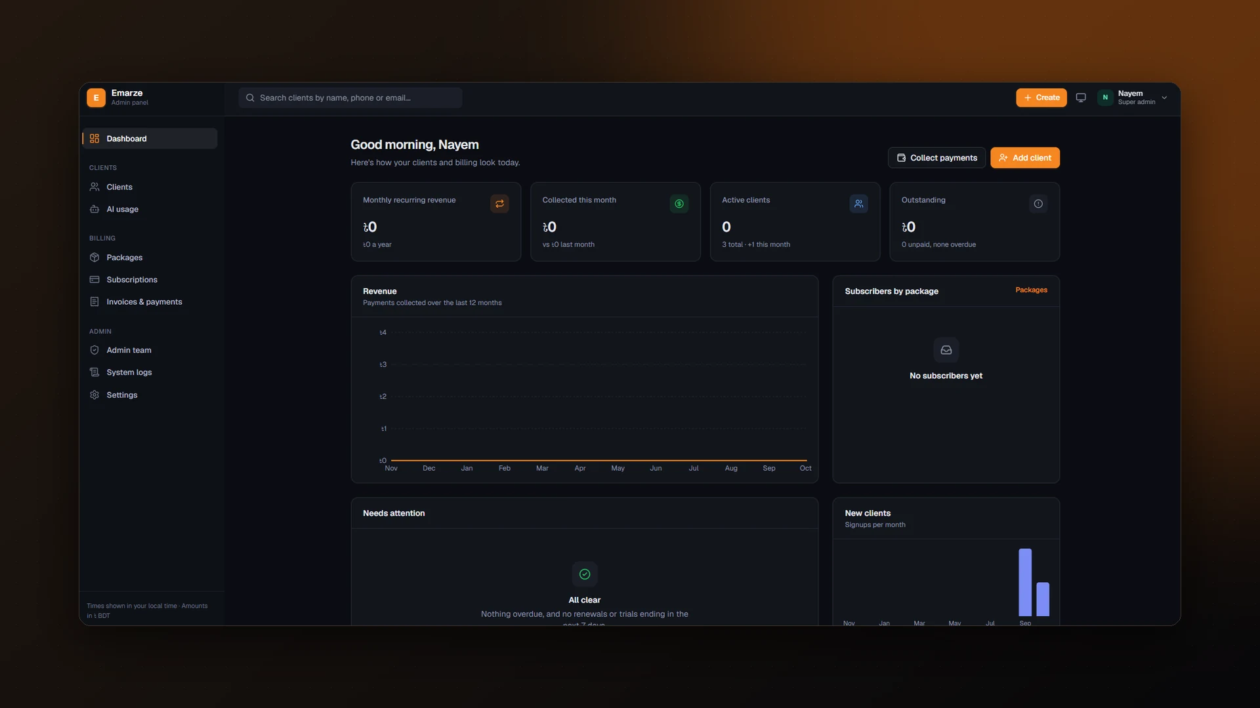The height and width of the screenshot is (708, 1260).
Task: Click the 'Good morning, Nayem' heading
Action: tap(415, 145)
